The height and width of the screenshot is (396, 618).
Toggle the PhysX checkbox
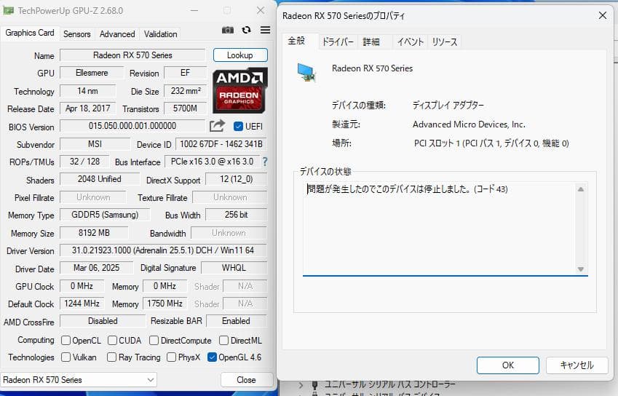[x=172, y=357]
